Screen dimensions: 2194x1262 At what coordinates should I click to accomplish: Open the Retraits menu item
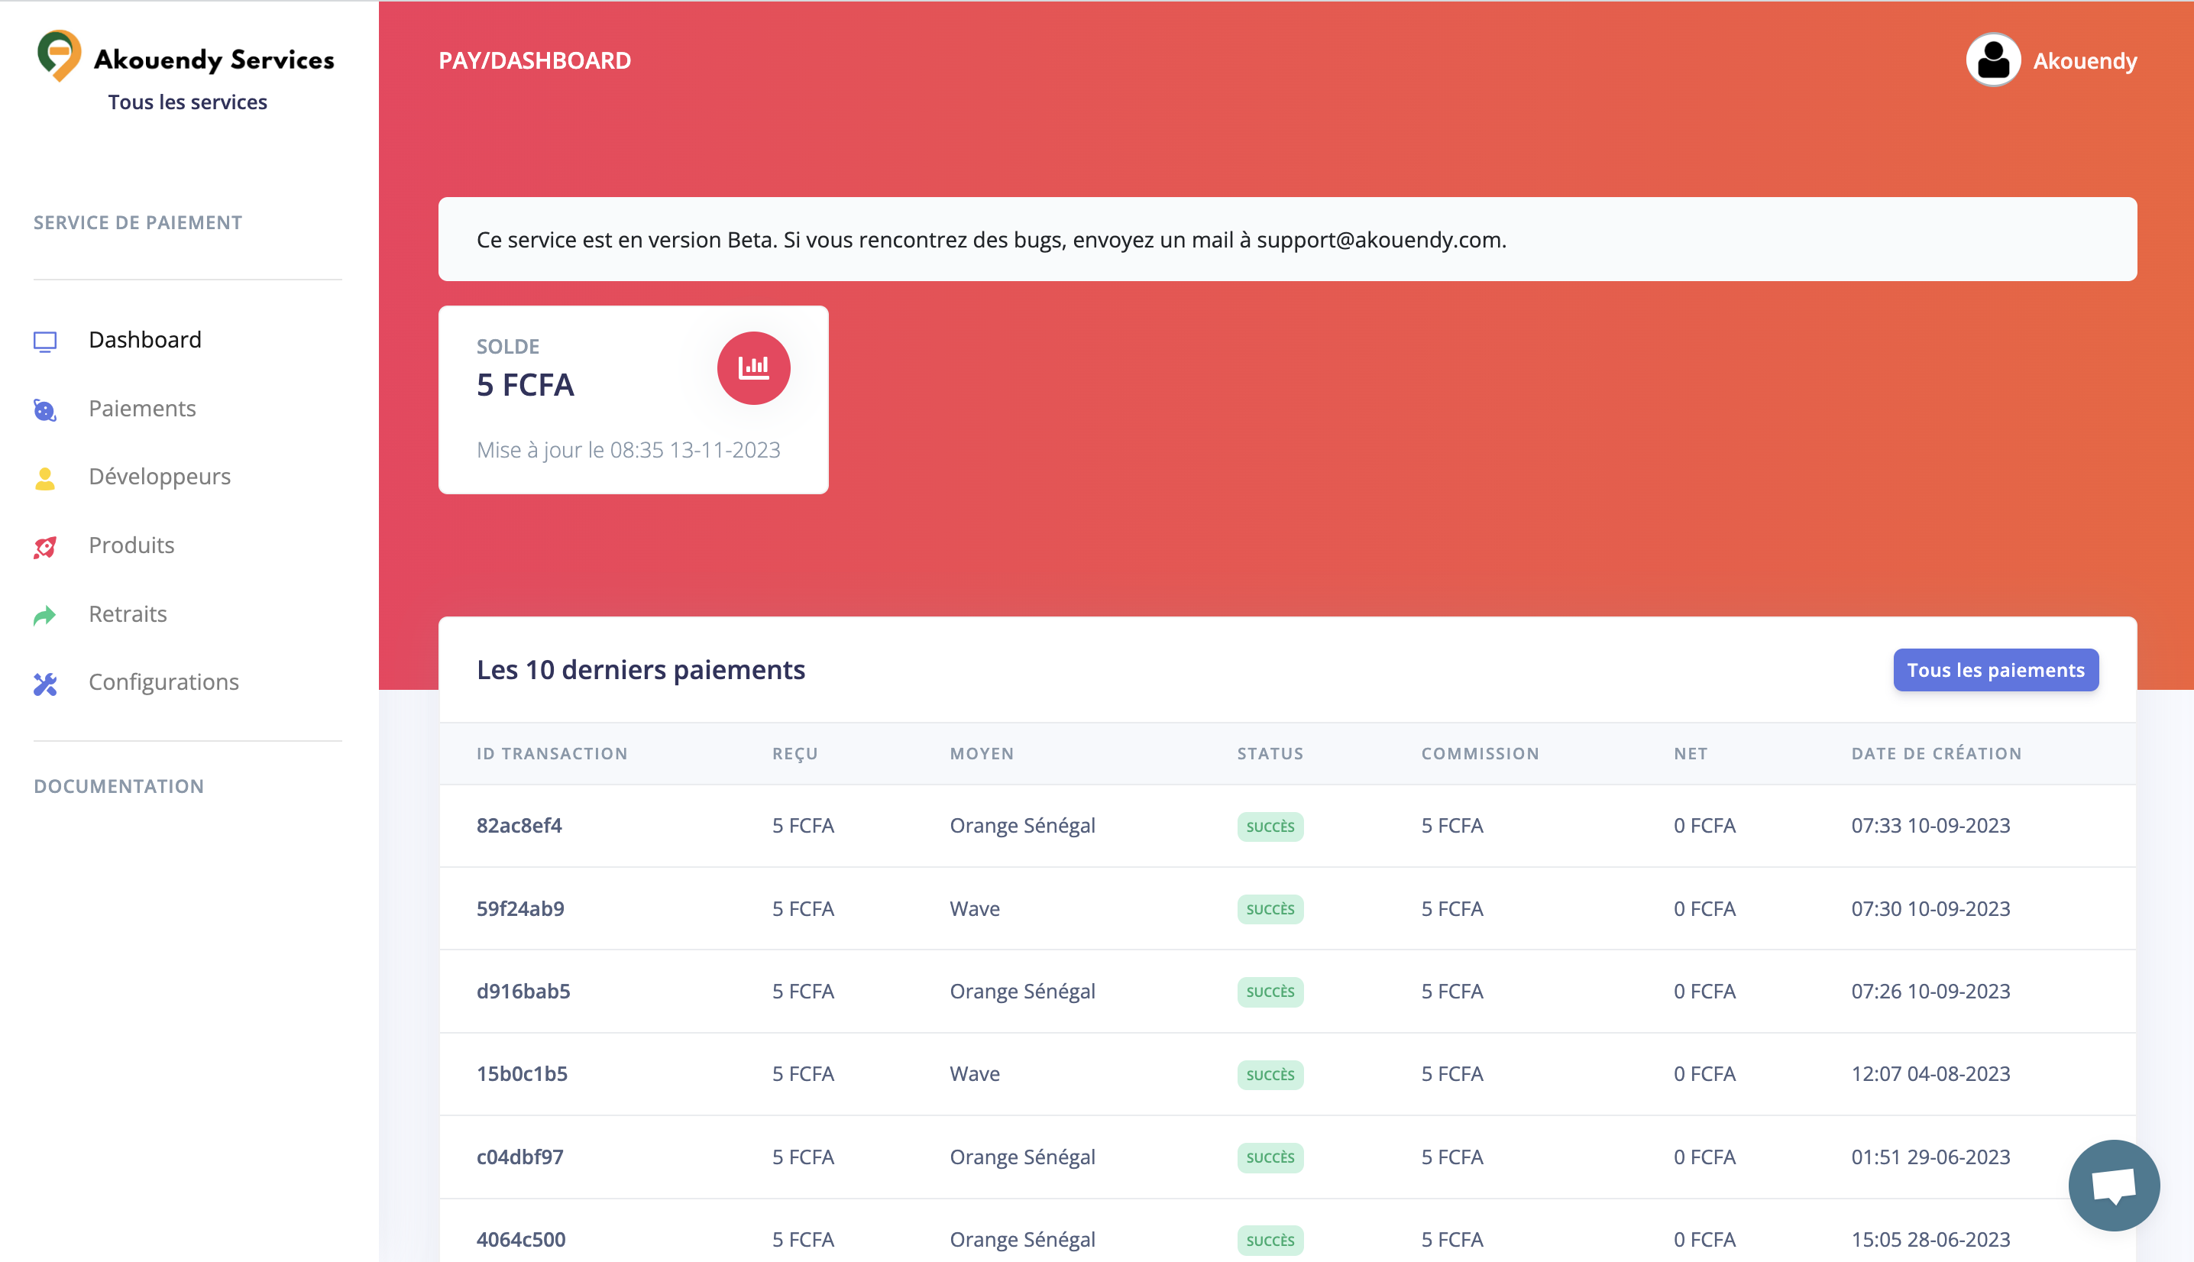[128, 613]
